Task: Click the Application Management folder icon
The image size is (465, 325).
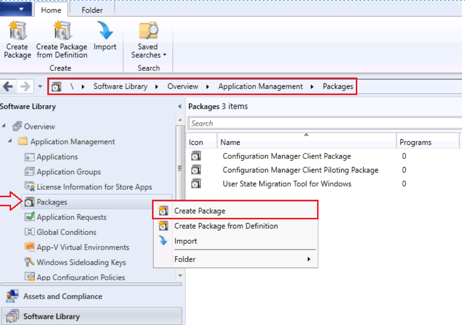Action: click(x=23, y=141)
